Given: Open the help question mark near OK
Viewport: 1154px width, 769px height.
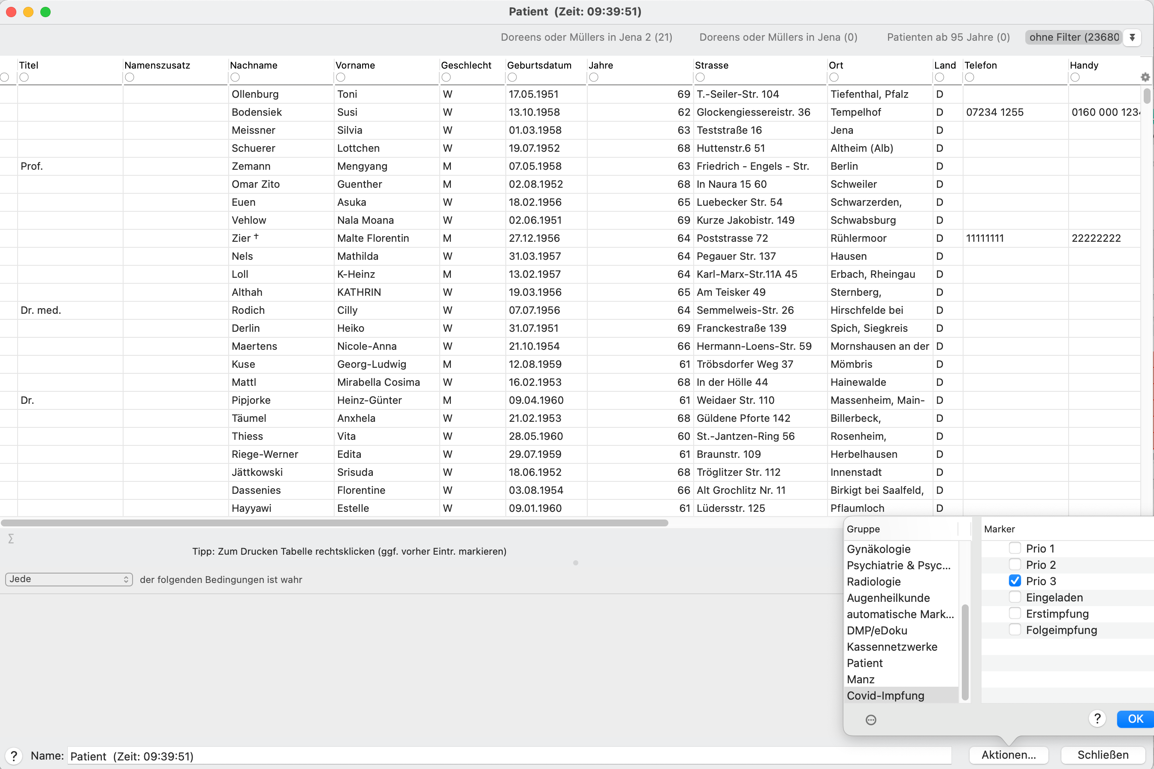Looking at the screenshot, I should (1097, 719).
